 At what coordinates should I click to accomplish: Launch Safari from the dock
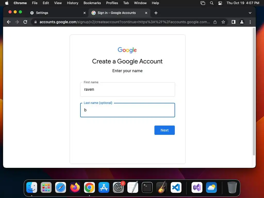(x=61, y=187)
